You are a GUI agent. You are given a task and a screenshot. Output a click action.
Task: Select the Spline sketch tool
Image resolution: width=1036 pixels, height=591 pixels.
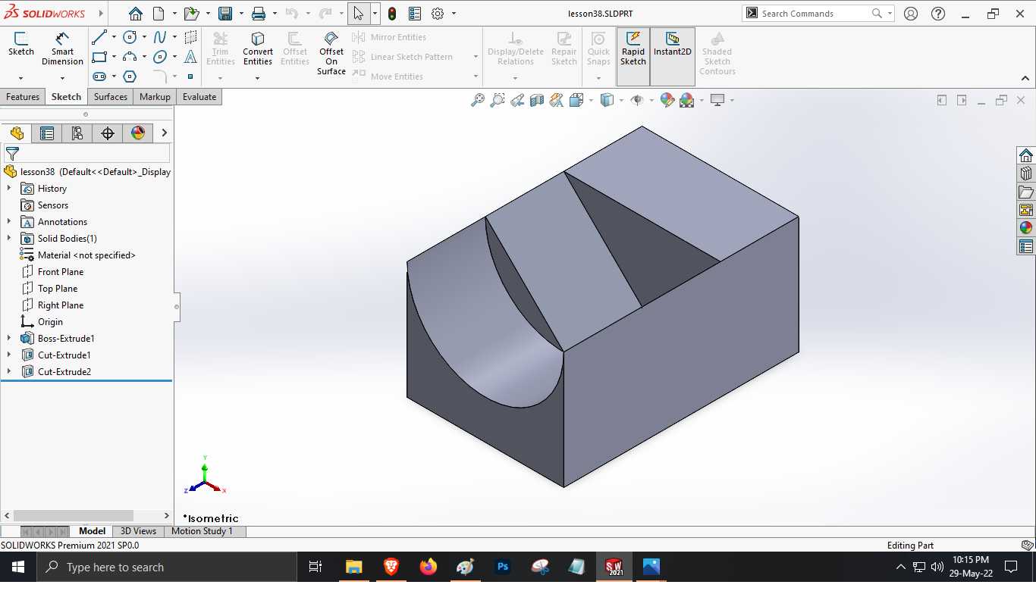coord(160,37)
